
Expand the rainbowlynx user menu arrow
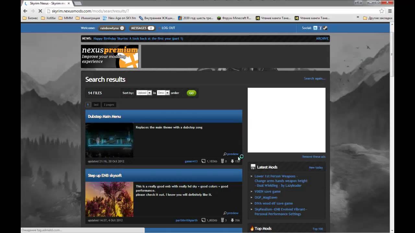[x=122, y=28]
